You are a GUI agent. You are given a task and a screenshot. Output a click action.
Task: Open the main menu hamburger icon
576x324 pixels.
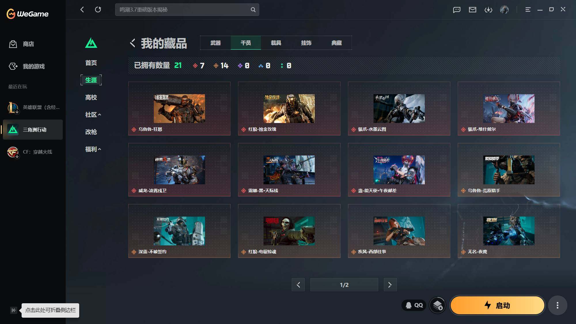click(x=528, y=10)
